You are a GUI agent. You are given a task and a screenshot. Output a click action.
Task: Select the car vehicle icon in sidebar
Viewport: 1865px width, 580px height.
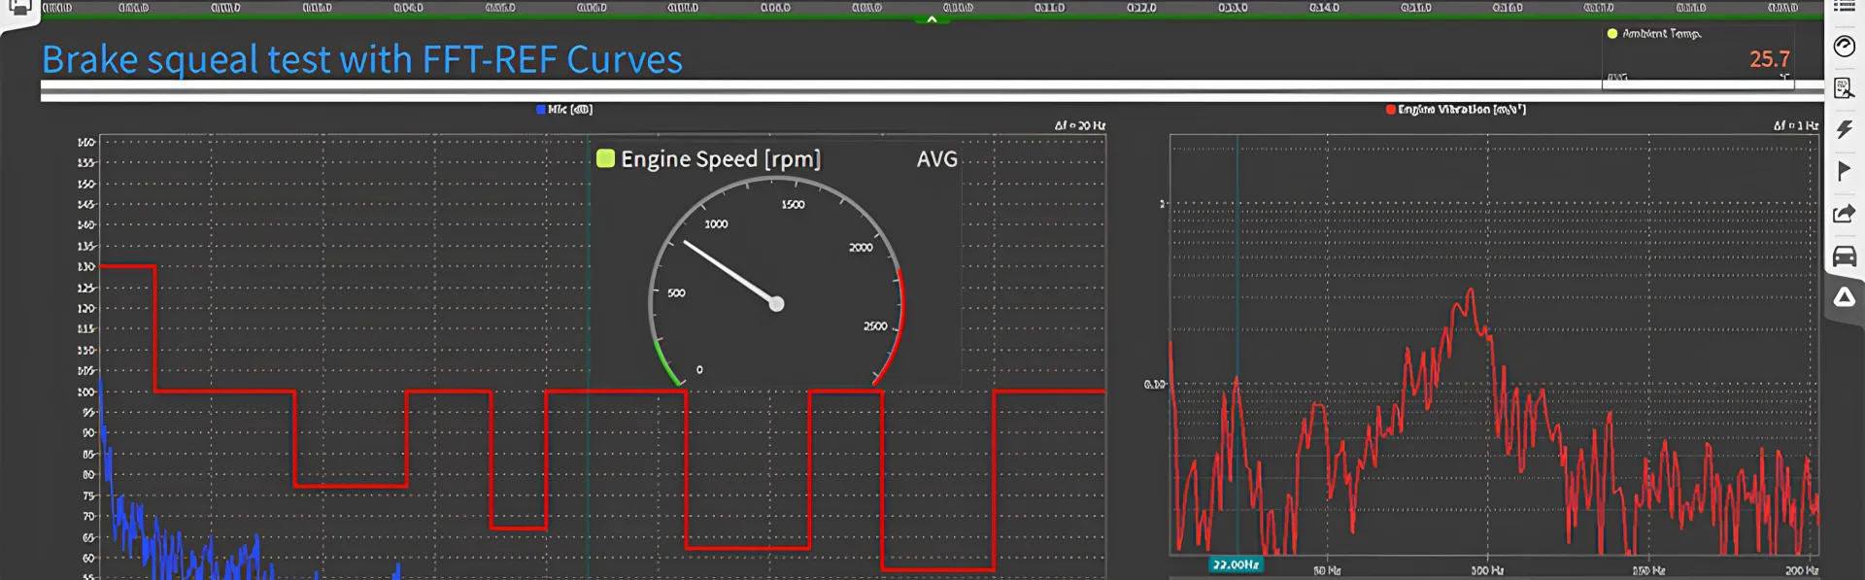[x=1844, y=256]
